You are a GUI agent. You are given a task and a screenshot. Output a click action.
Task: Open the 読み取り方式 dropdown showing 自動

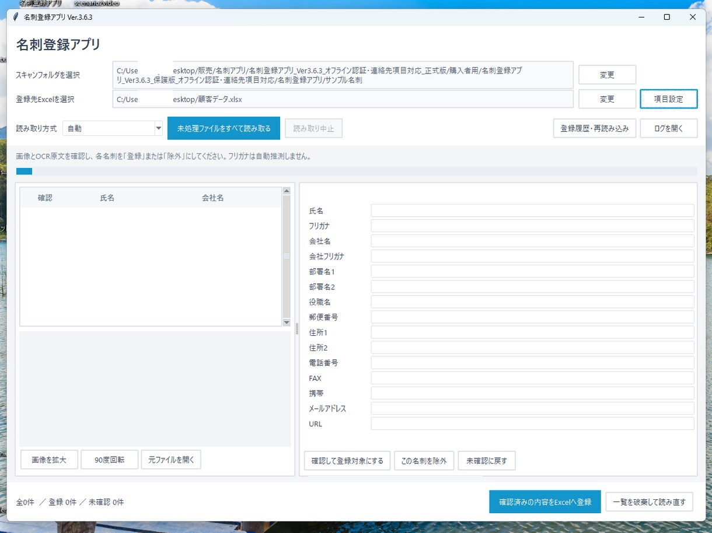pos(113,128)
